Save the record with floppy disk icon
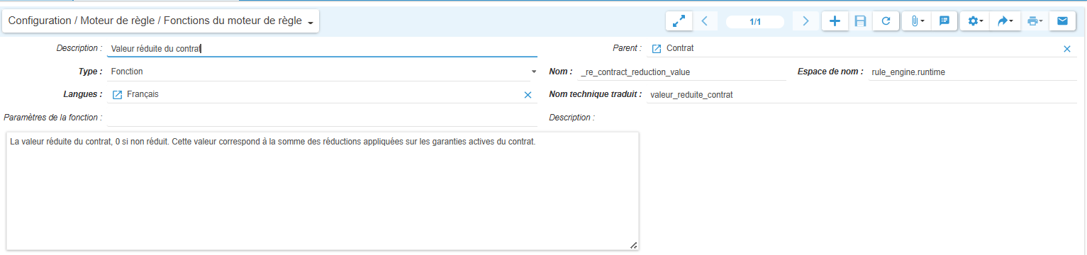The image size is (1087, 255). click(860, 21)
